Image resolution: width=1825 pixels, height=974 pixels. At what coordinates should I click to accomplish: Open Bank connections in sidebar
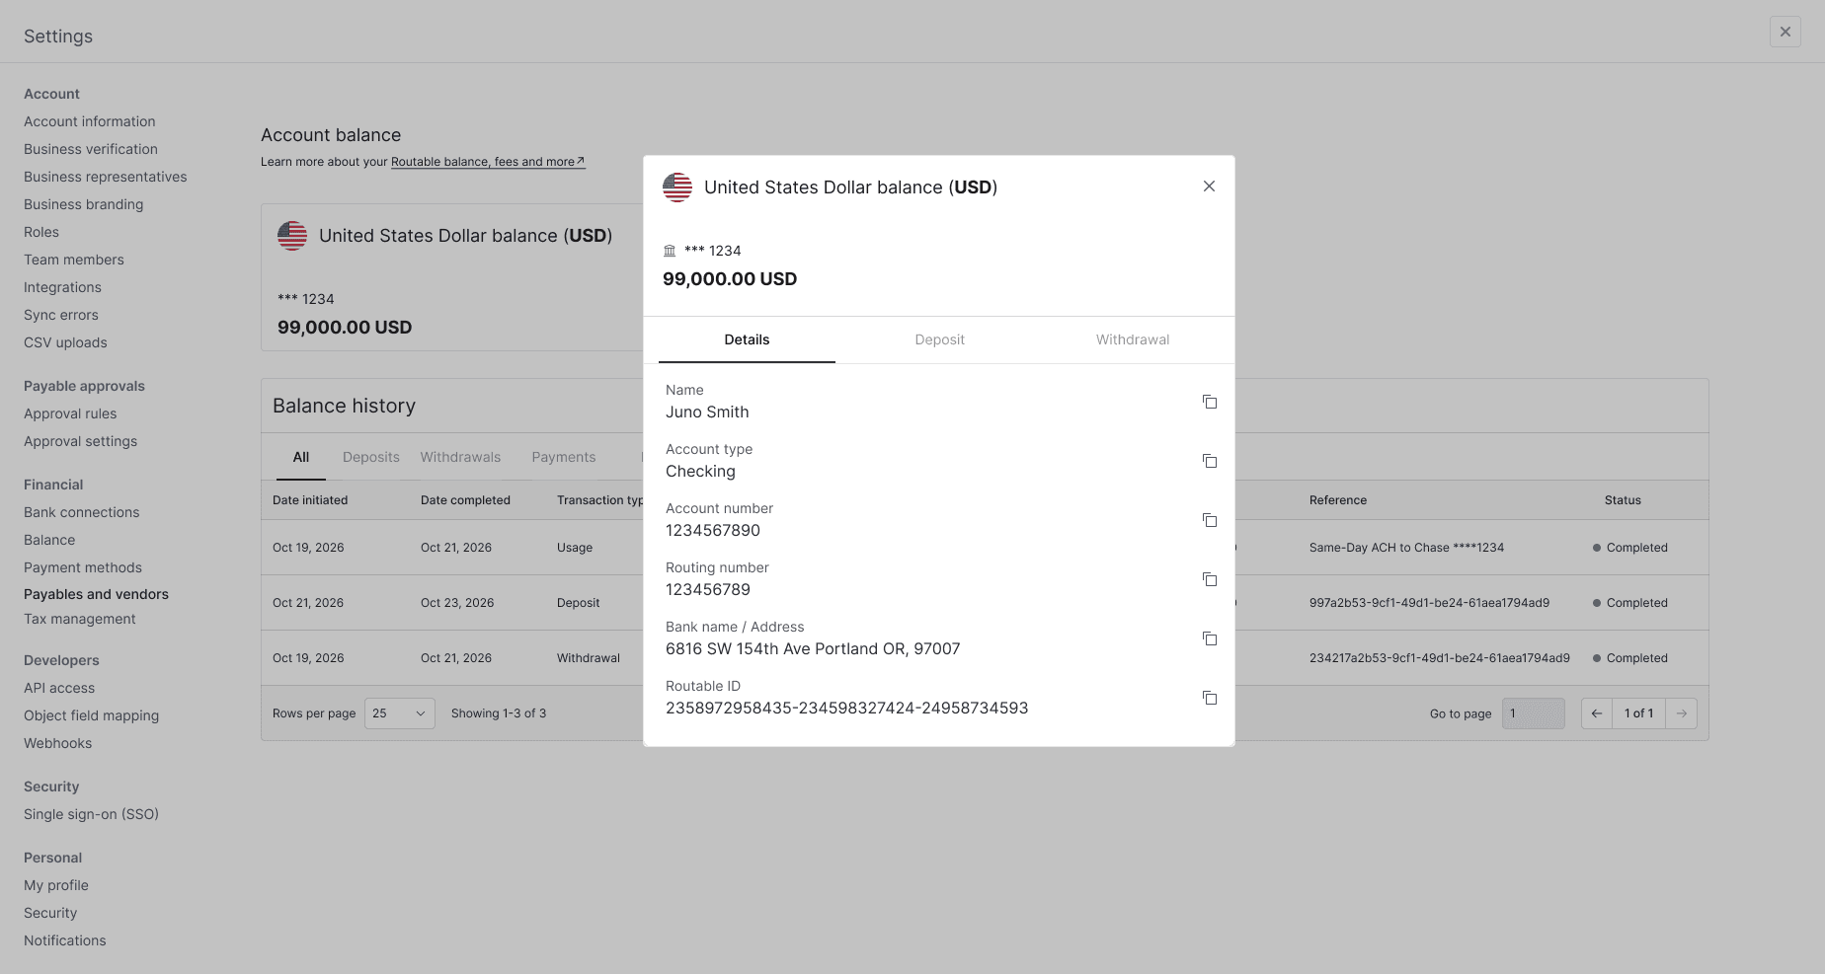tap(81, 512)
